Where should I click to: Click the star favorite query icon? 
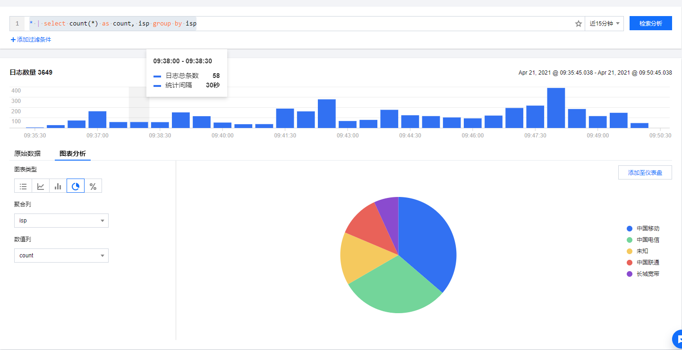tap(578, 24)
